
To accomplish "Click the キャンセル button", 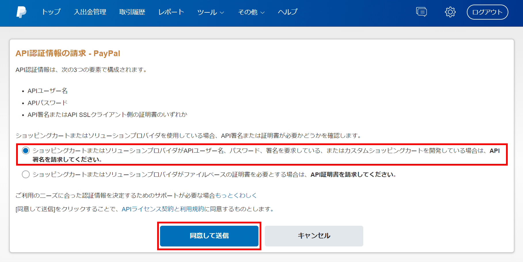I will [x=313, y=236].
